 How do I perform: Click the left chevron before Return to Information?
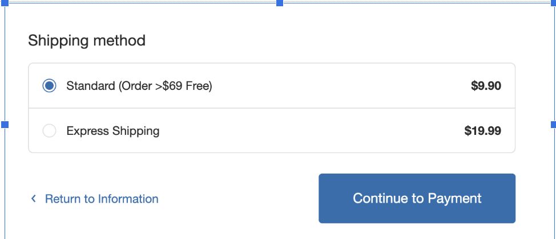tap(34, 199)
